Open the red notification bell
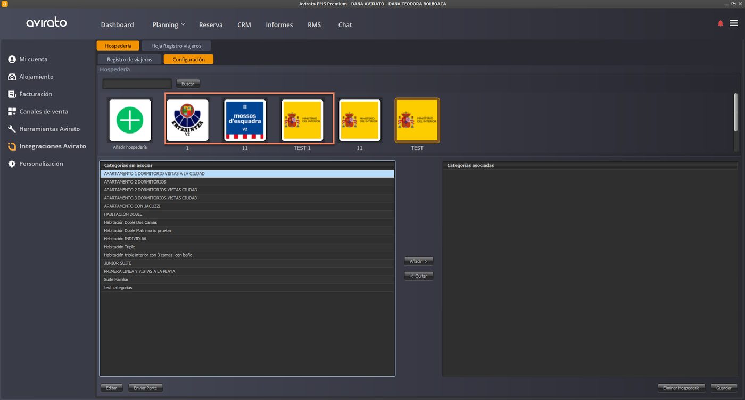 pyautogui.click(x=721, y=23)
